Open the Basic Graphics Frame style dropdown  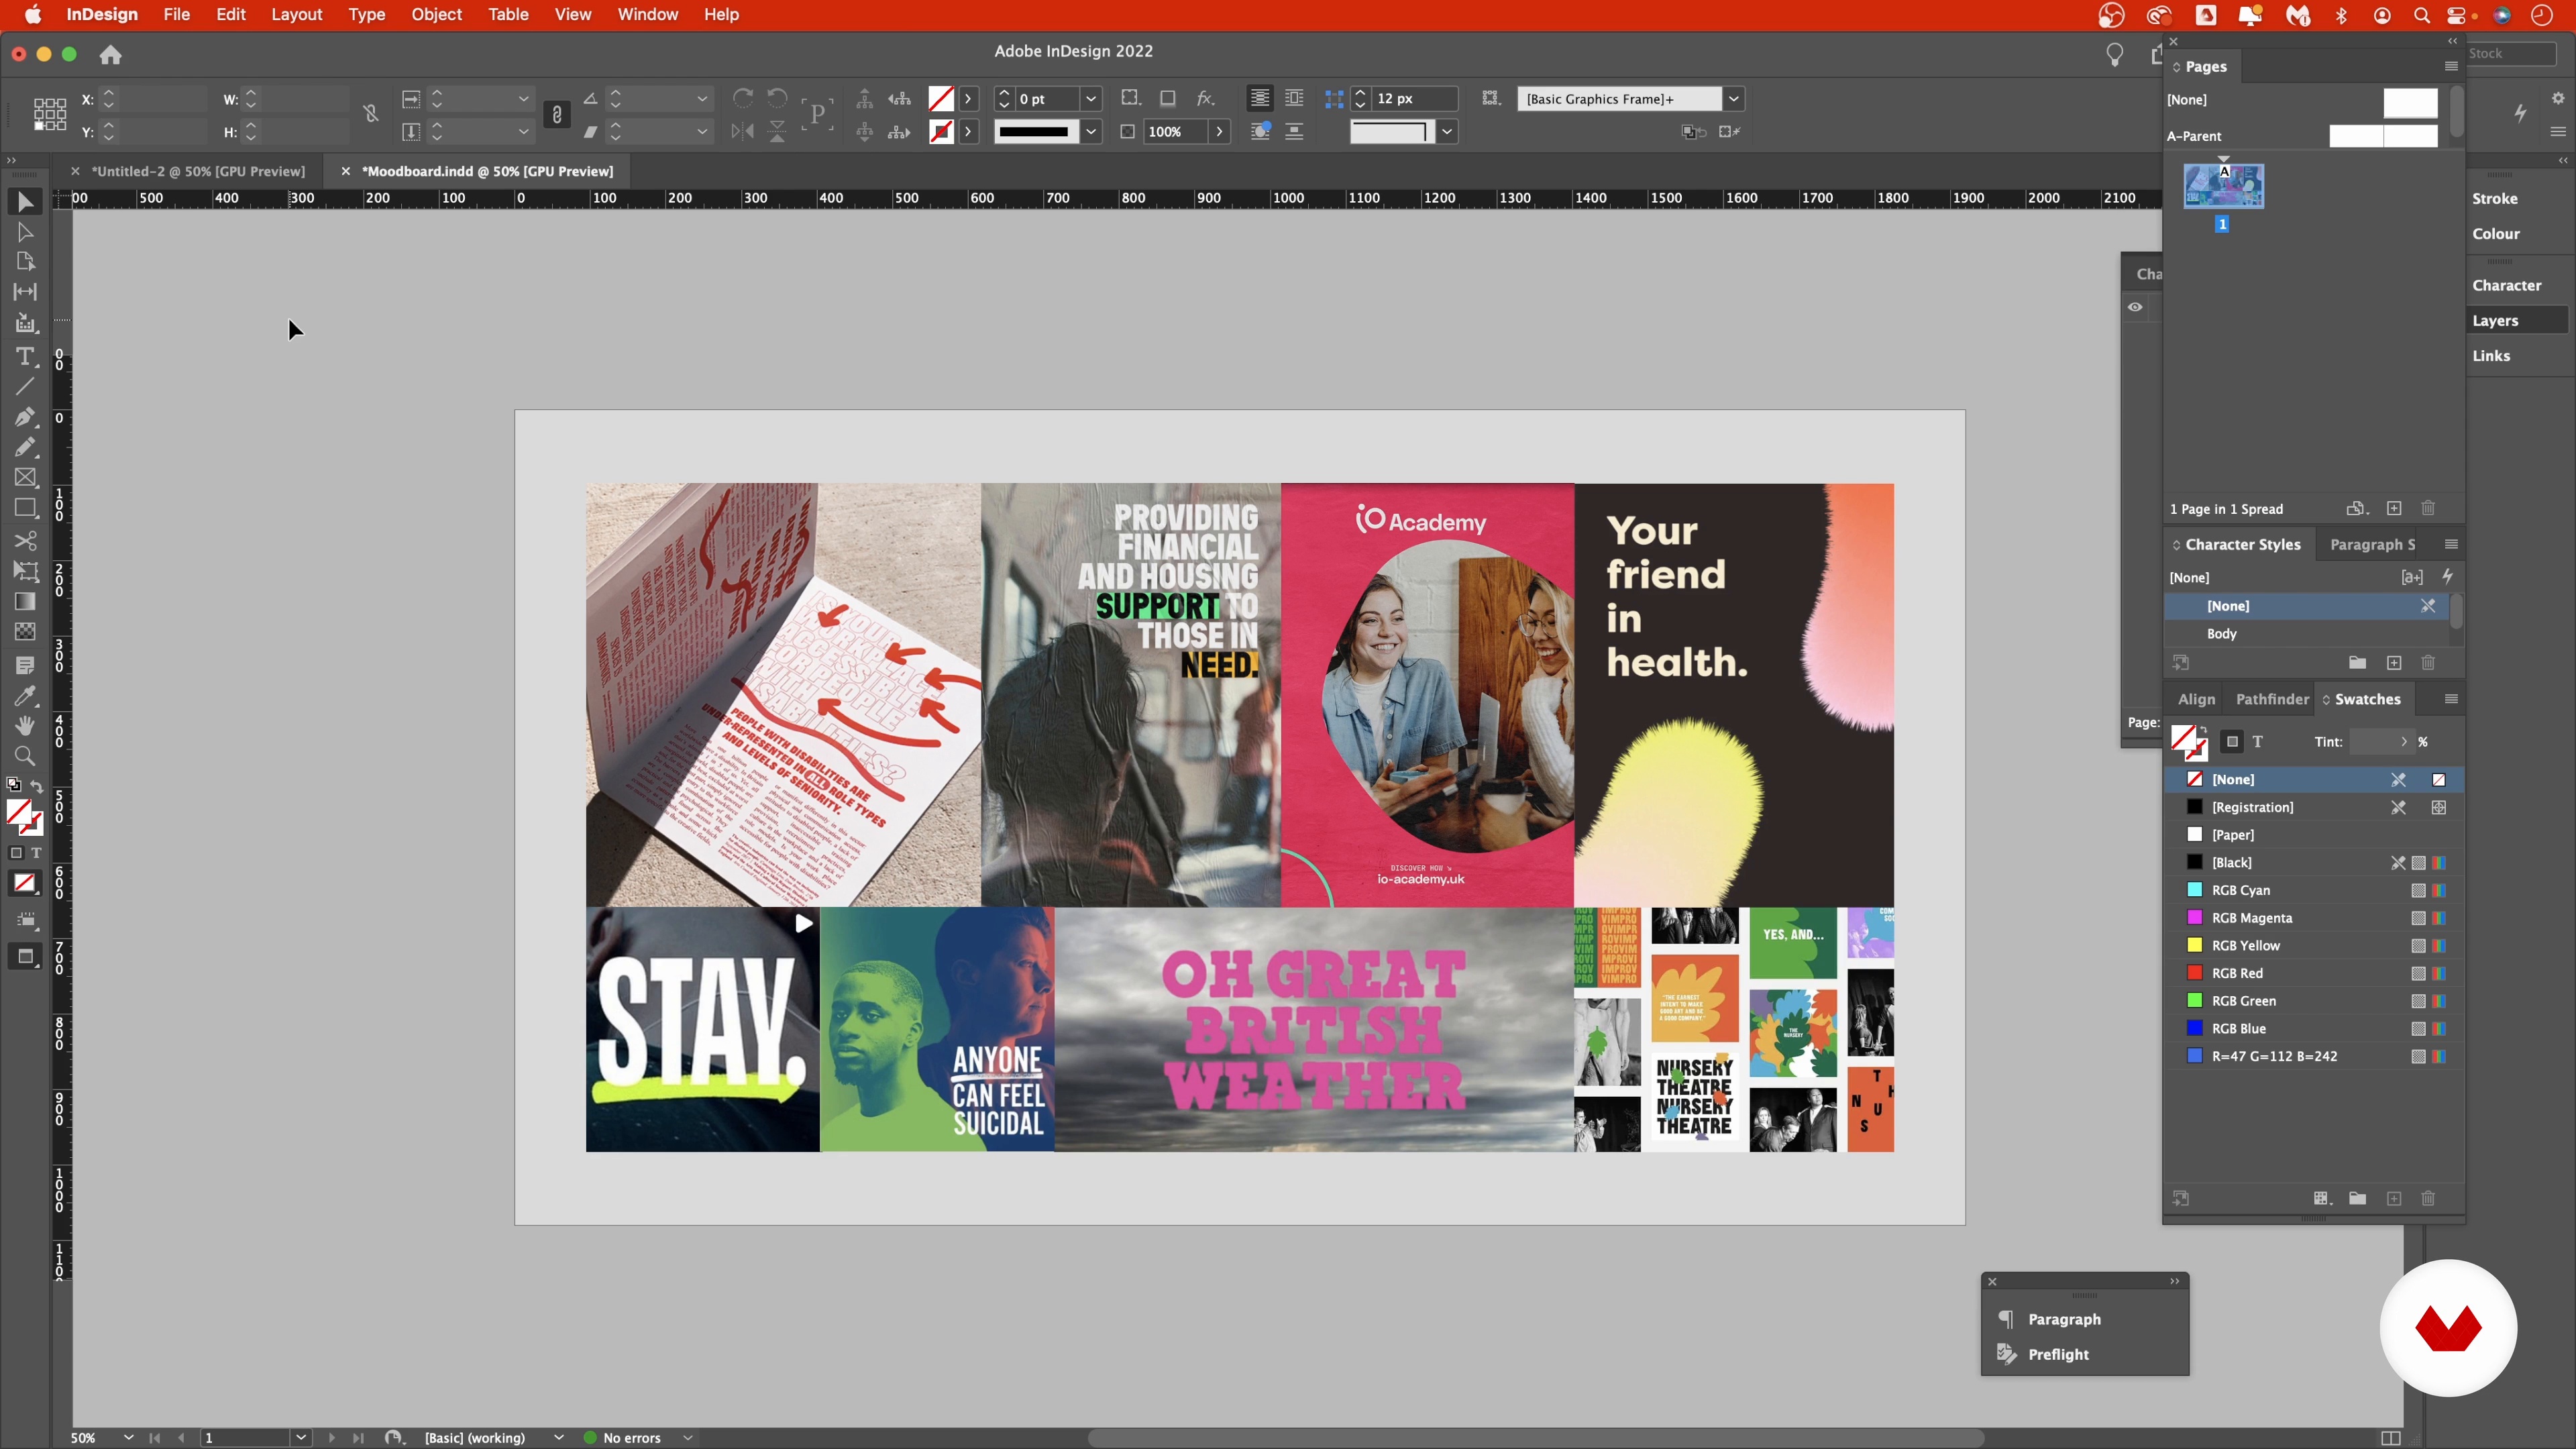[x=1734, y=99]
